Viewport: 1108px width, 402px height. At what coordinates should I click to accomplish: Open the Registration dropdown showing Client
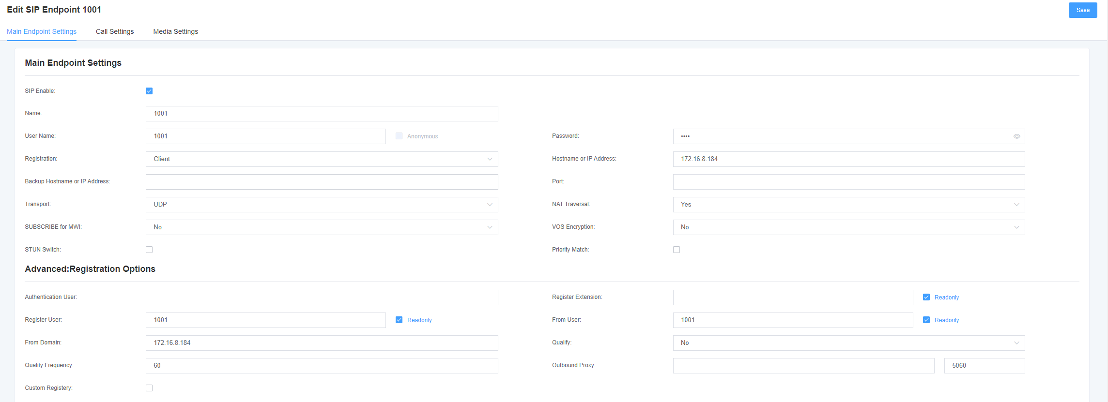pos(322,159)
